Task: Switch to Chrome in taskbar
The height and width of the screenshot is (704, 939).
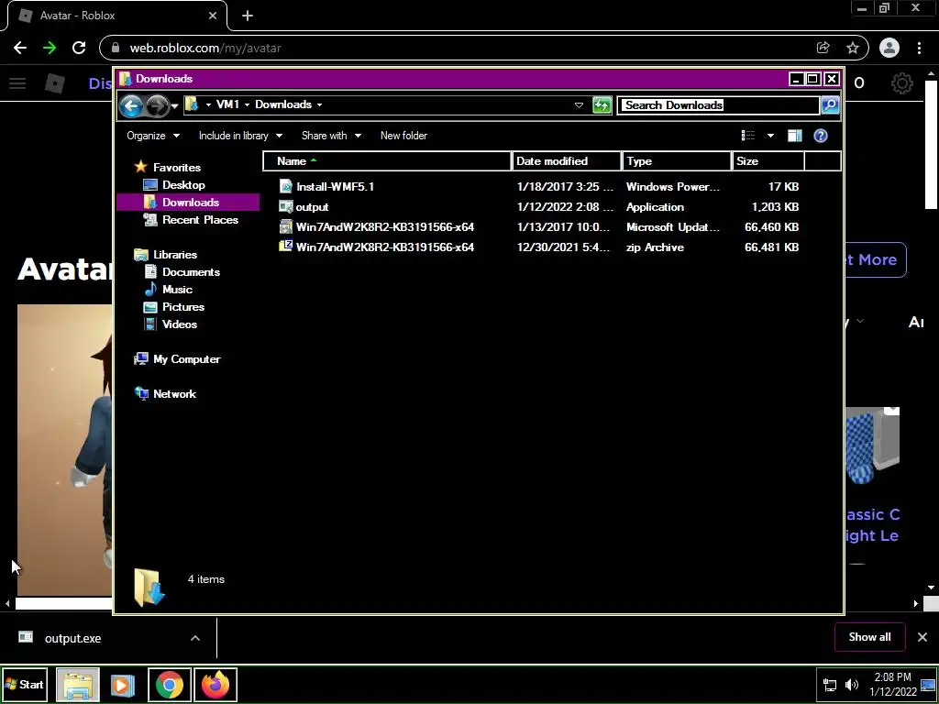Action: (170, 684)
